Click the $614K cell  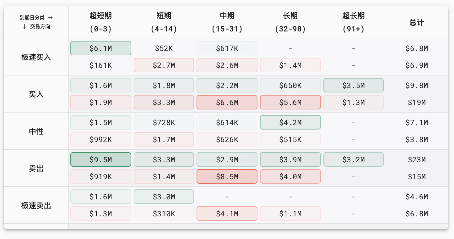coord(227,122)
